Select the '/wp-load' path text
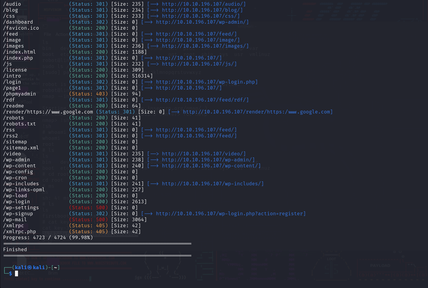The height and width of the screenshot is (288, 428). [15, 195]
